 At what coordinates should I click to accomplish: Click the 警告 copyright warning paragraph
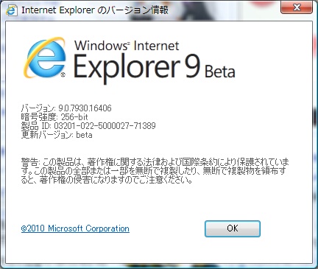155,171
